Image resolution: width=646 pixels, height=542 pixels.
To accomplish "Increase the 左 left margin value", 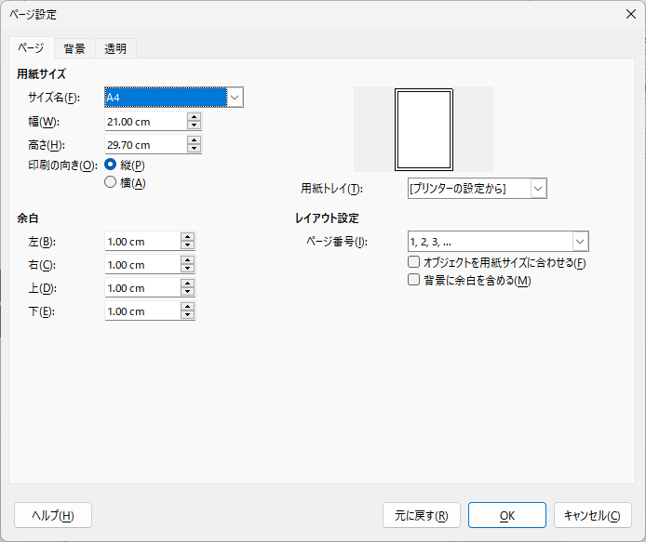I will (x=188, y=237).
